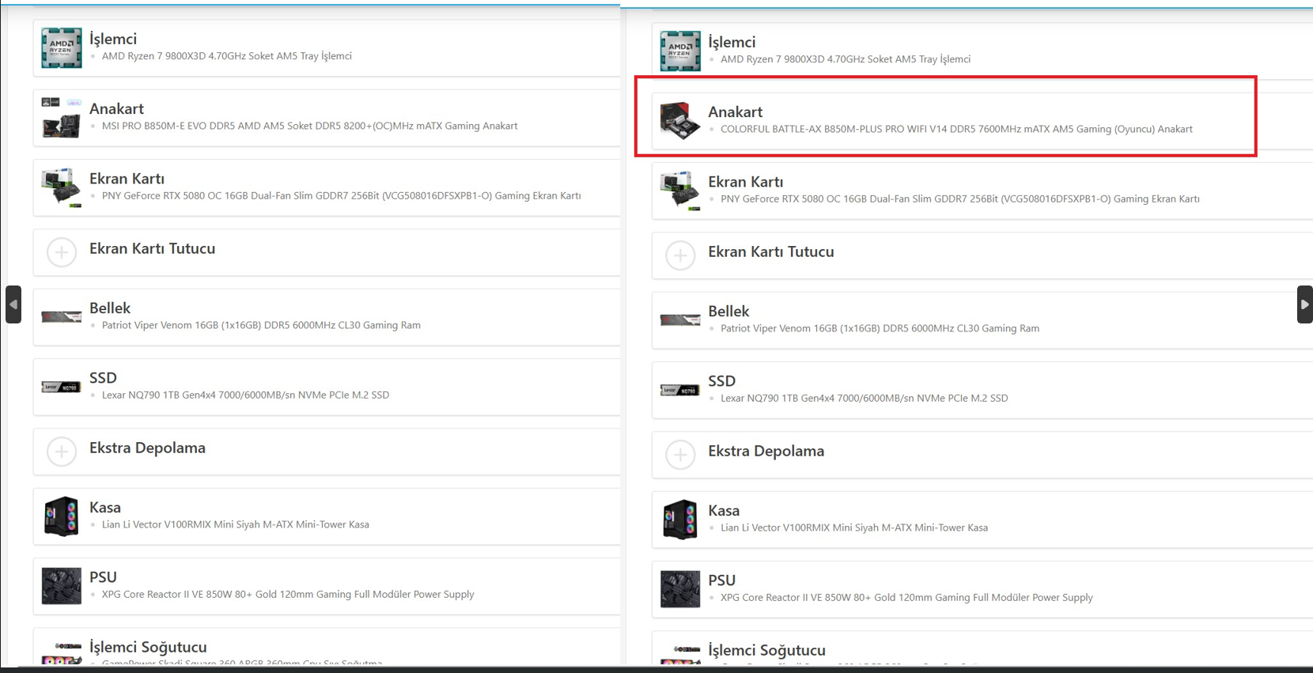1313x673 pixels.
Task: Select the İşlemci Soğutucu heading in right list
Action: click(766, 650)
